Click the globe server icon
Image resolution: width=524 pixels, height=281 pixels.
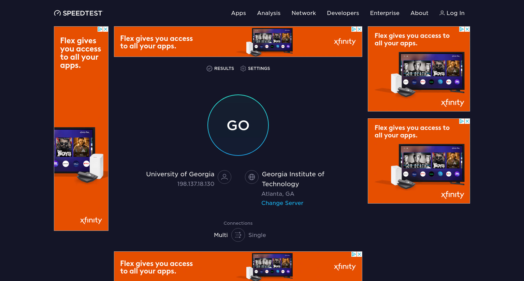pyautogui.click(x=252, y=177)
